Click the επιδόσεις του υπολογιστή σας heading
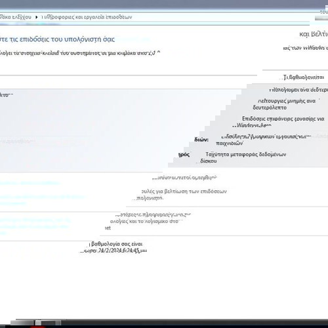 (x=57, y=39)
